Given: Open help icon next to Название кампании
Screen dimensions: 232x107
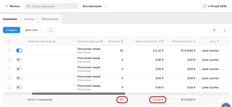Looking at the screenshot, I should (x=54, y=42).
